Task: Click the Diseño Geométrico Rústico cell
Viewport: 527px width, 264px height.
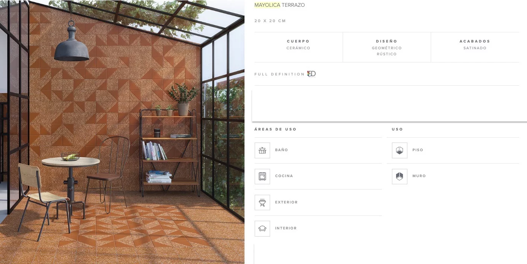Action: (387, 47)
